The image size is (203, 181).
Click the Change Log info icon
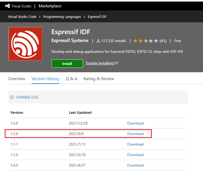pos(12,97)
